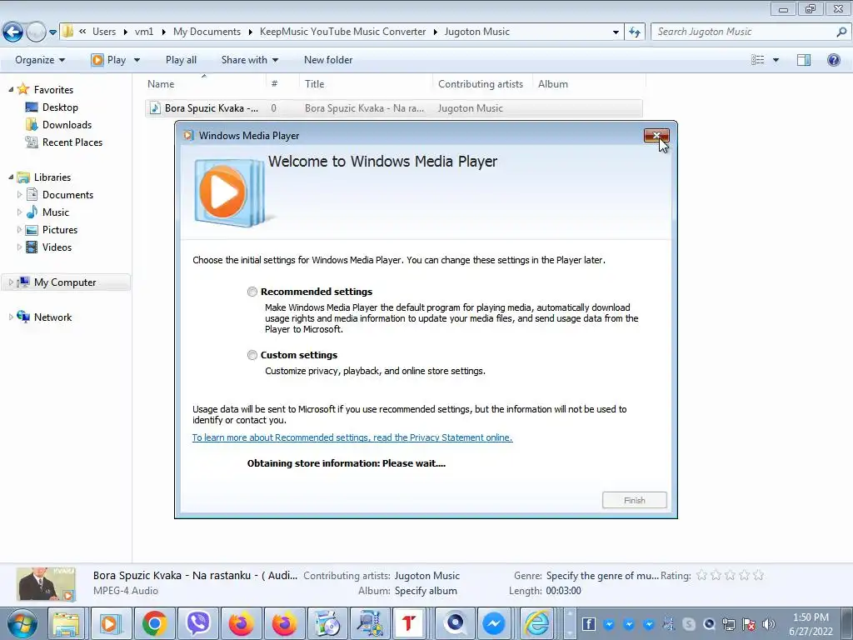Open Windows Explorer from taskbar
The width and height of the screenshot is (853, 640).
coord(67,623)
